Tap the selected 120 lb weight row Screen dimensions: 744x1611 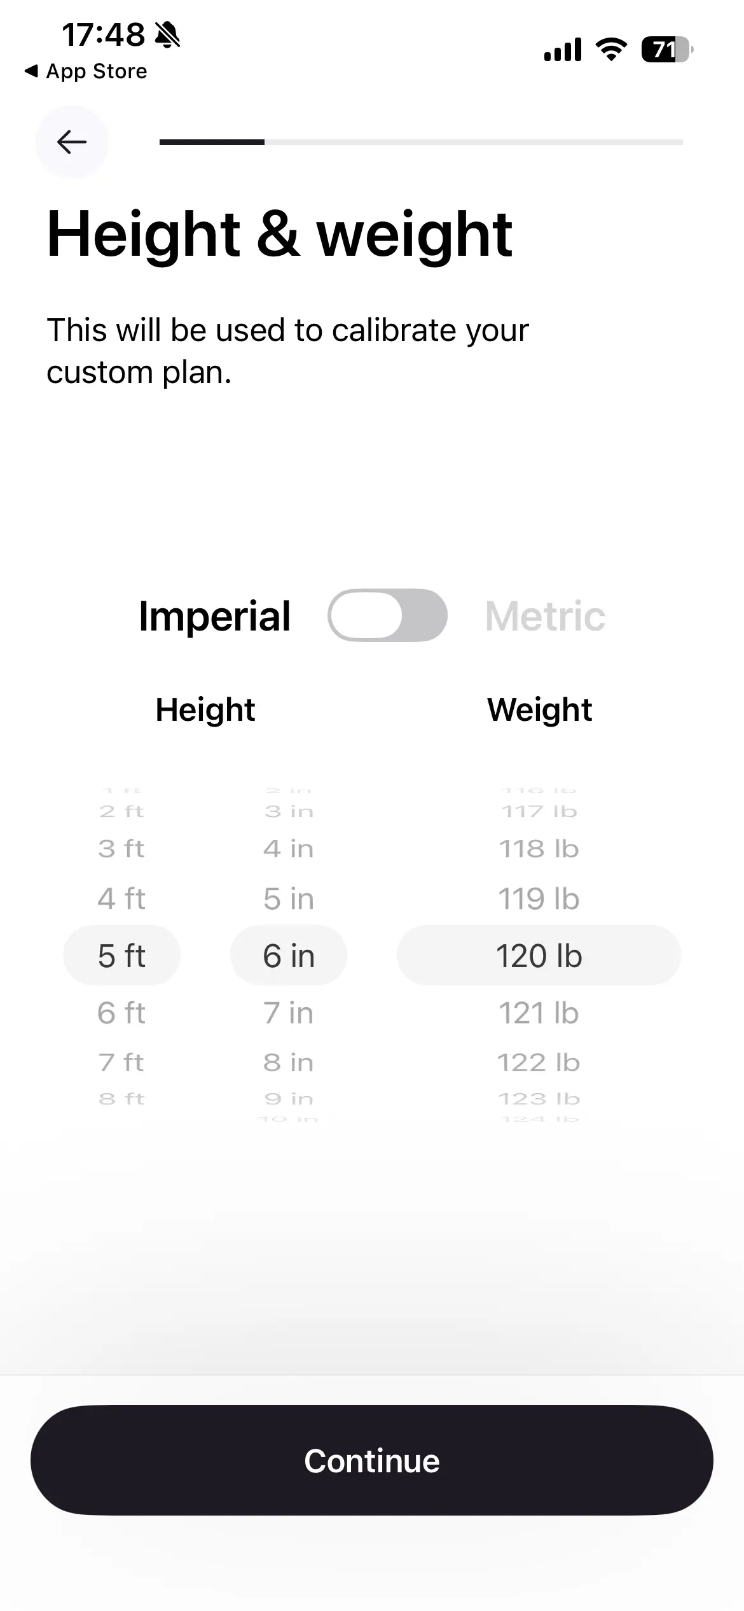539,955
